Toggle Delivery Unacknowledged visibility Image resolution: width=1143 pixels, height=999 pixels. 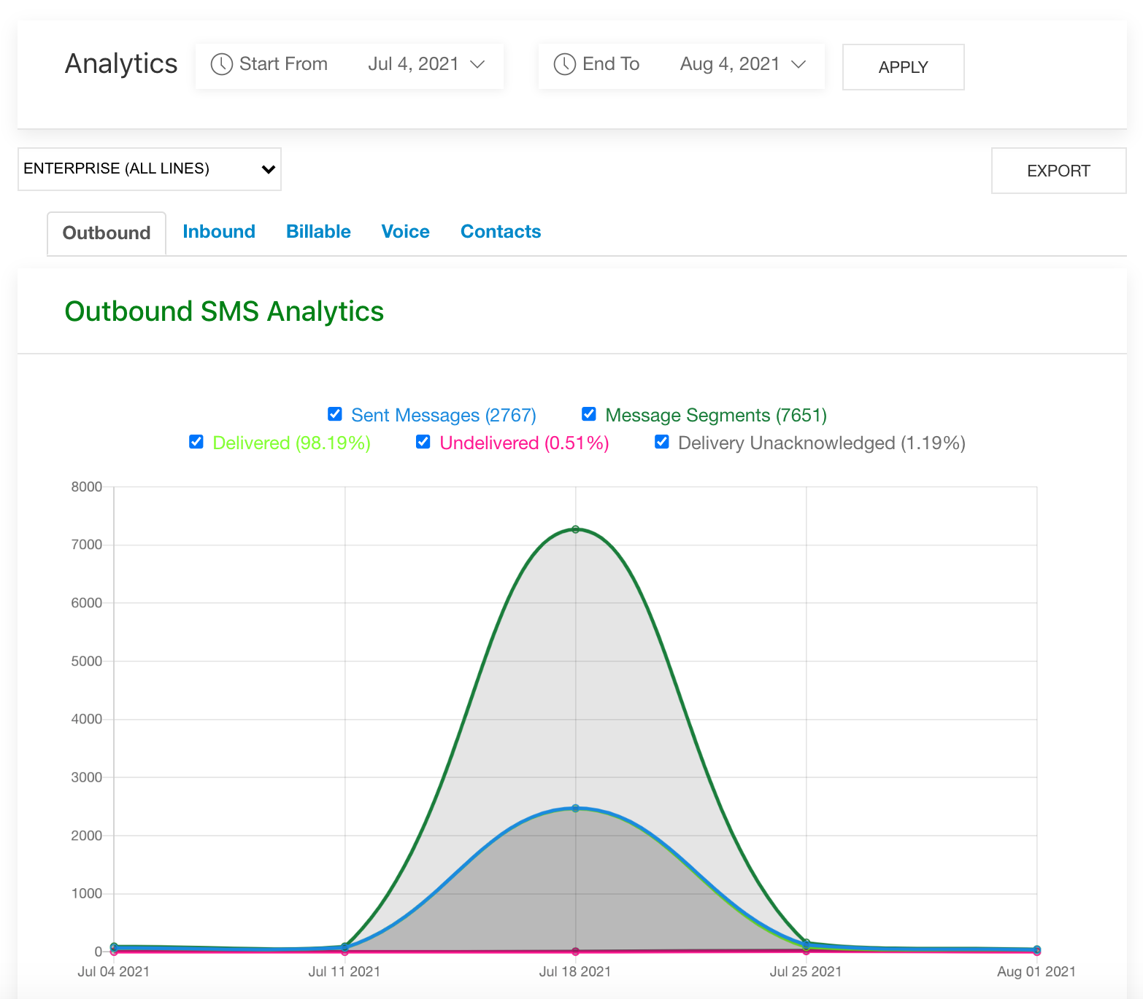(661, 442)
